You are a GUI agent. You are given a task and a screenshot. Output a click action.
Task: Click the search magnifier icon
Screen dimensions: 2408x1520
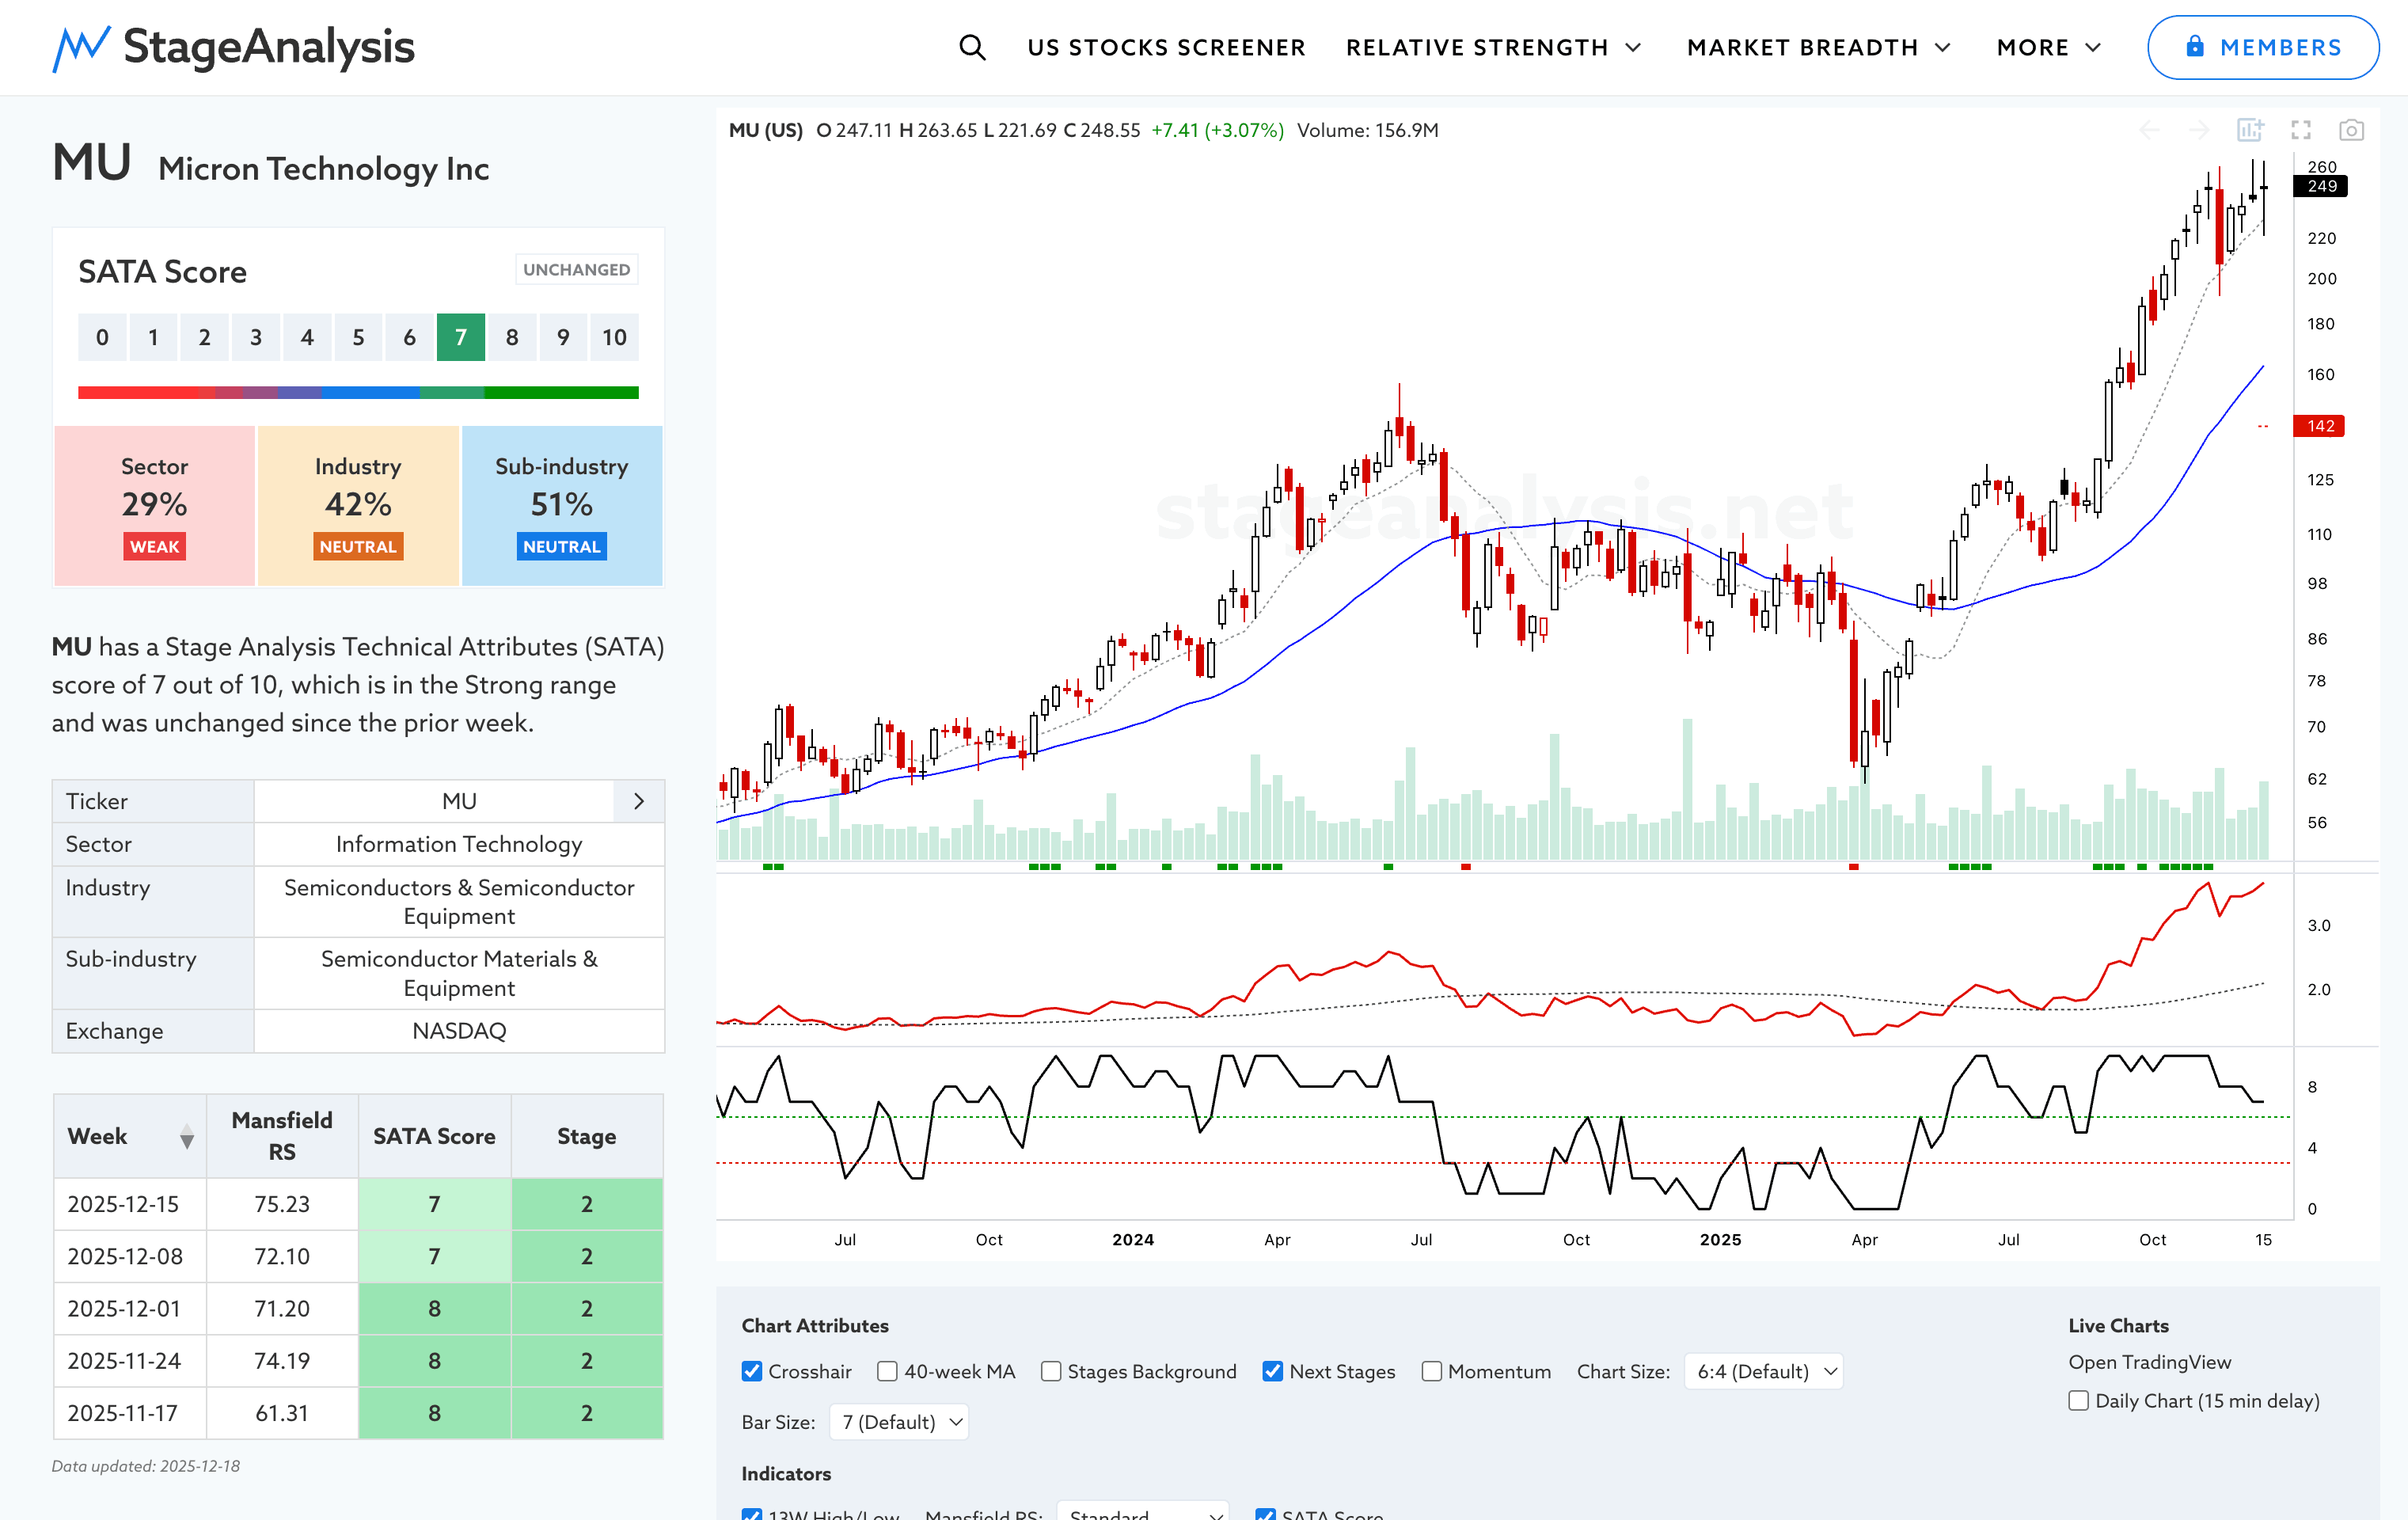[x=971, y=47]
